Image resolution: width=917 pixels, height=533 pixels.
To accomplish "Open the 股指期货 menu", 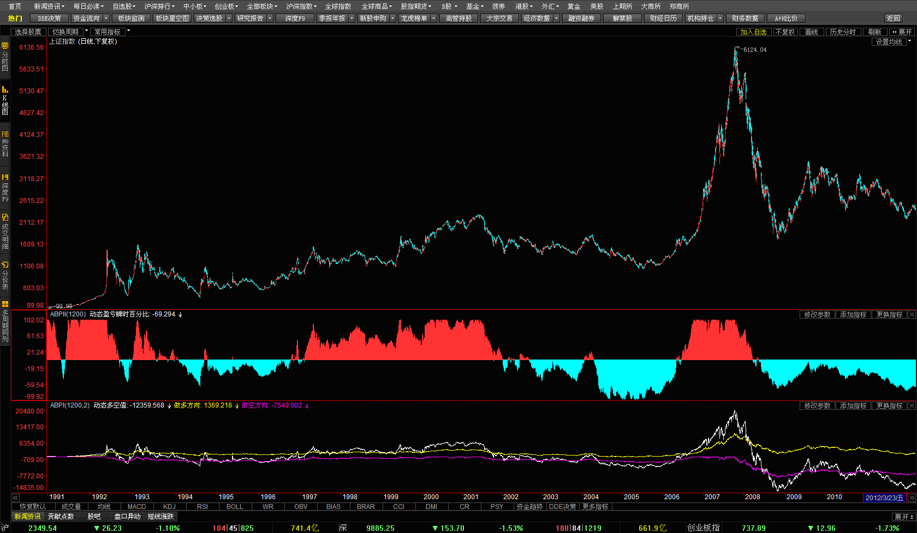I will [x=416, y=7].
